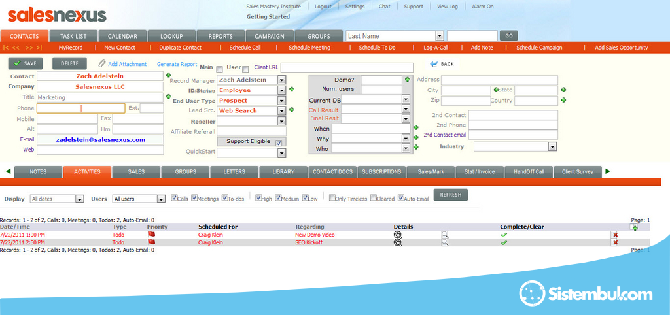The height and width of the screenshot is (315, 670).
Task: Open the QuickStart dropdown
Action: [x=281, y=152]
